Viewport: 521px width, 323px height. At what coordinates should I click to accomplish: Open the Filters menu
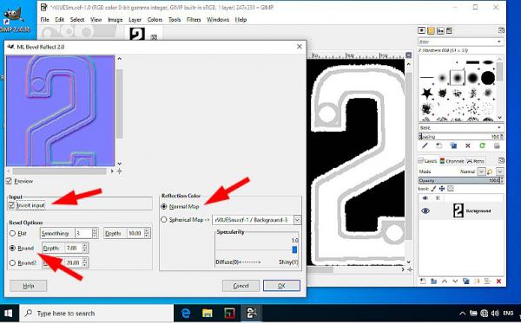pyautogui.click(x=194, y=20)
